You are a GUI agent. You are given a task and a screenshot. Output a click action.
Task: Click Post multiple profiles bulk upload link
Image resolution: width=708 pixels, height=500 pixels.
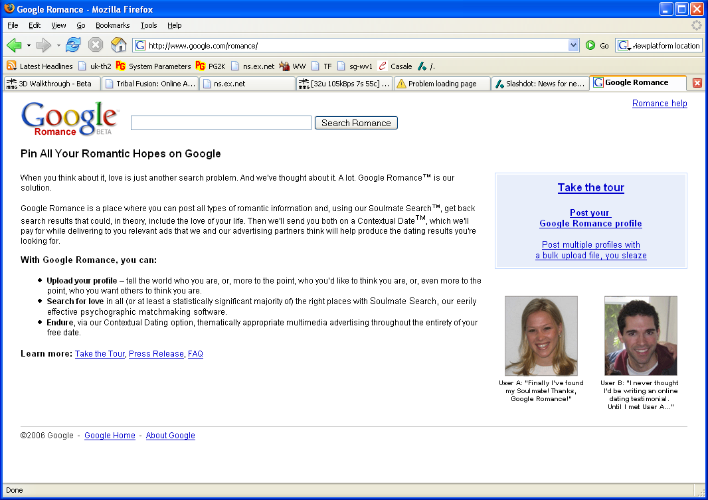point(590,250)
